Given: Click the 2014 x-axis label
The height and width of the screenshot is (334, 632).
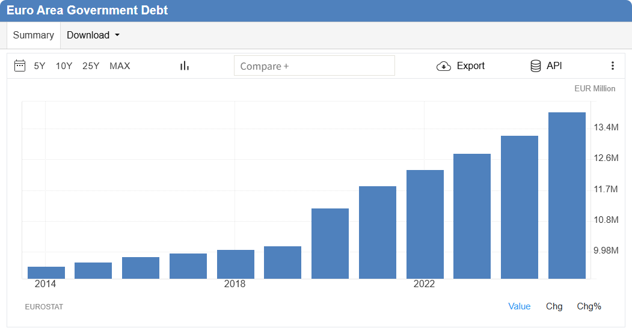Looking at the screenshot, I should click(x=45, y=284).
